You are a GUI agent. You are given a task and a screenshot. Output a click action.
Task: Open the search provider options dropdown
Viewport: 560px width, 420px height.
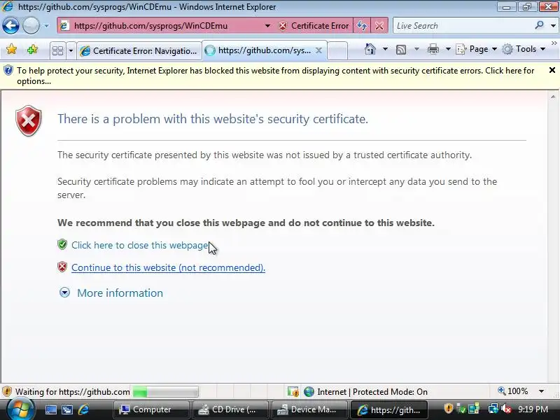[x=553, y=26]
